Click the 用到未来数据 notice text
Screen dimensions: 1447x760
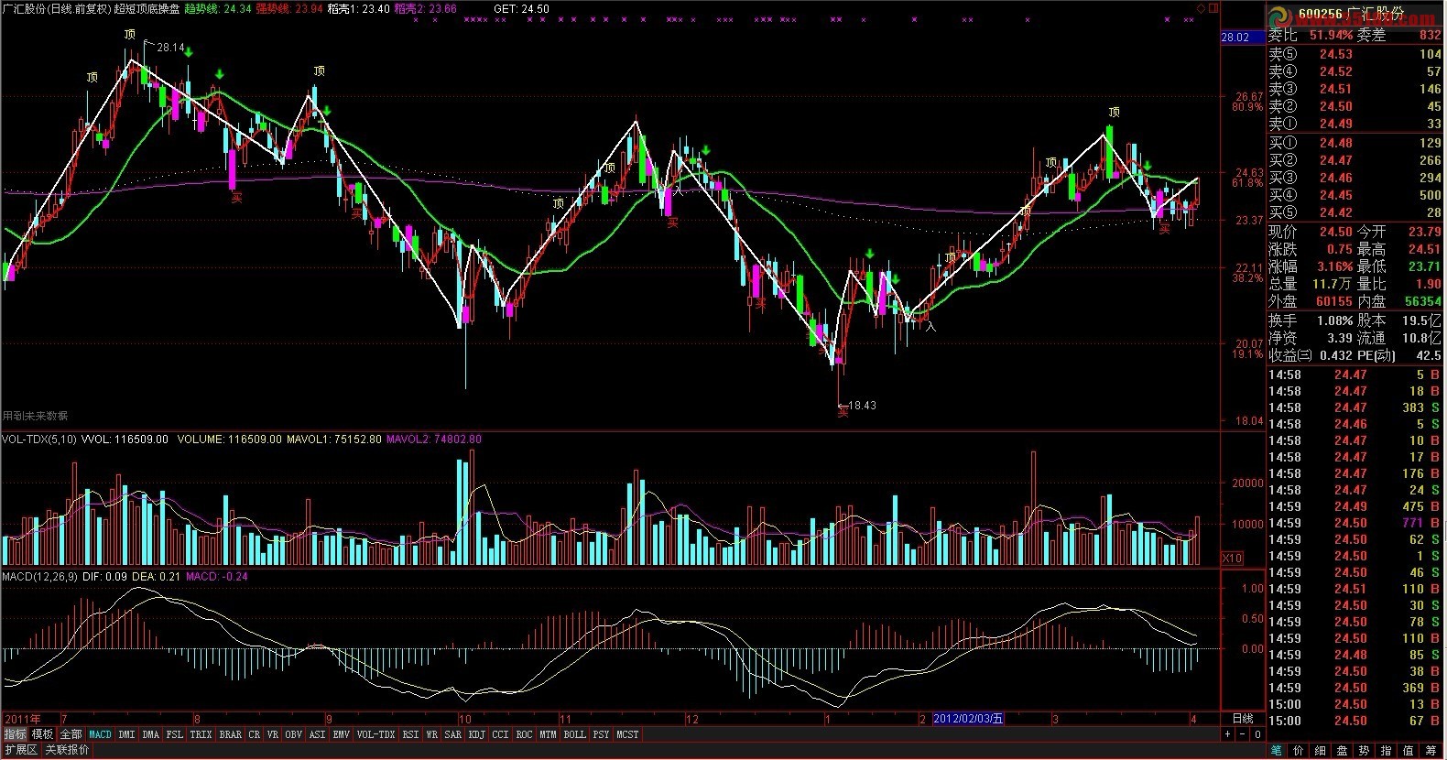[x=35, y=417]
